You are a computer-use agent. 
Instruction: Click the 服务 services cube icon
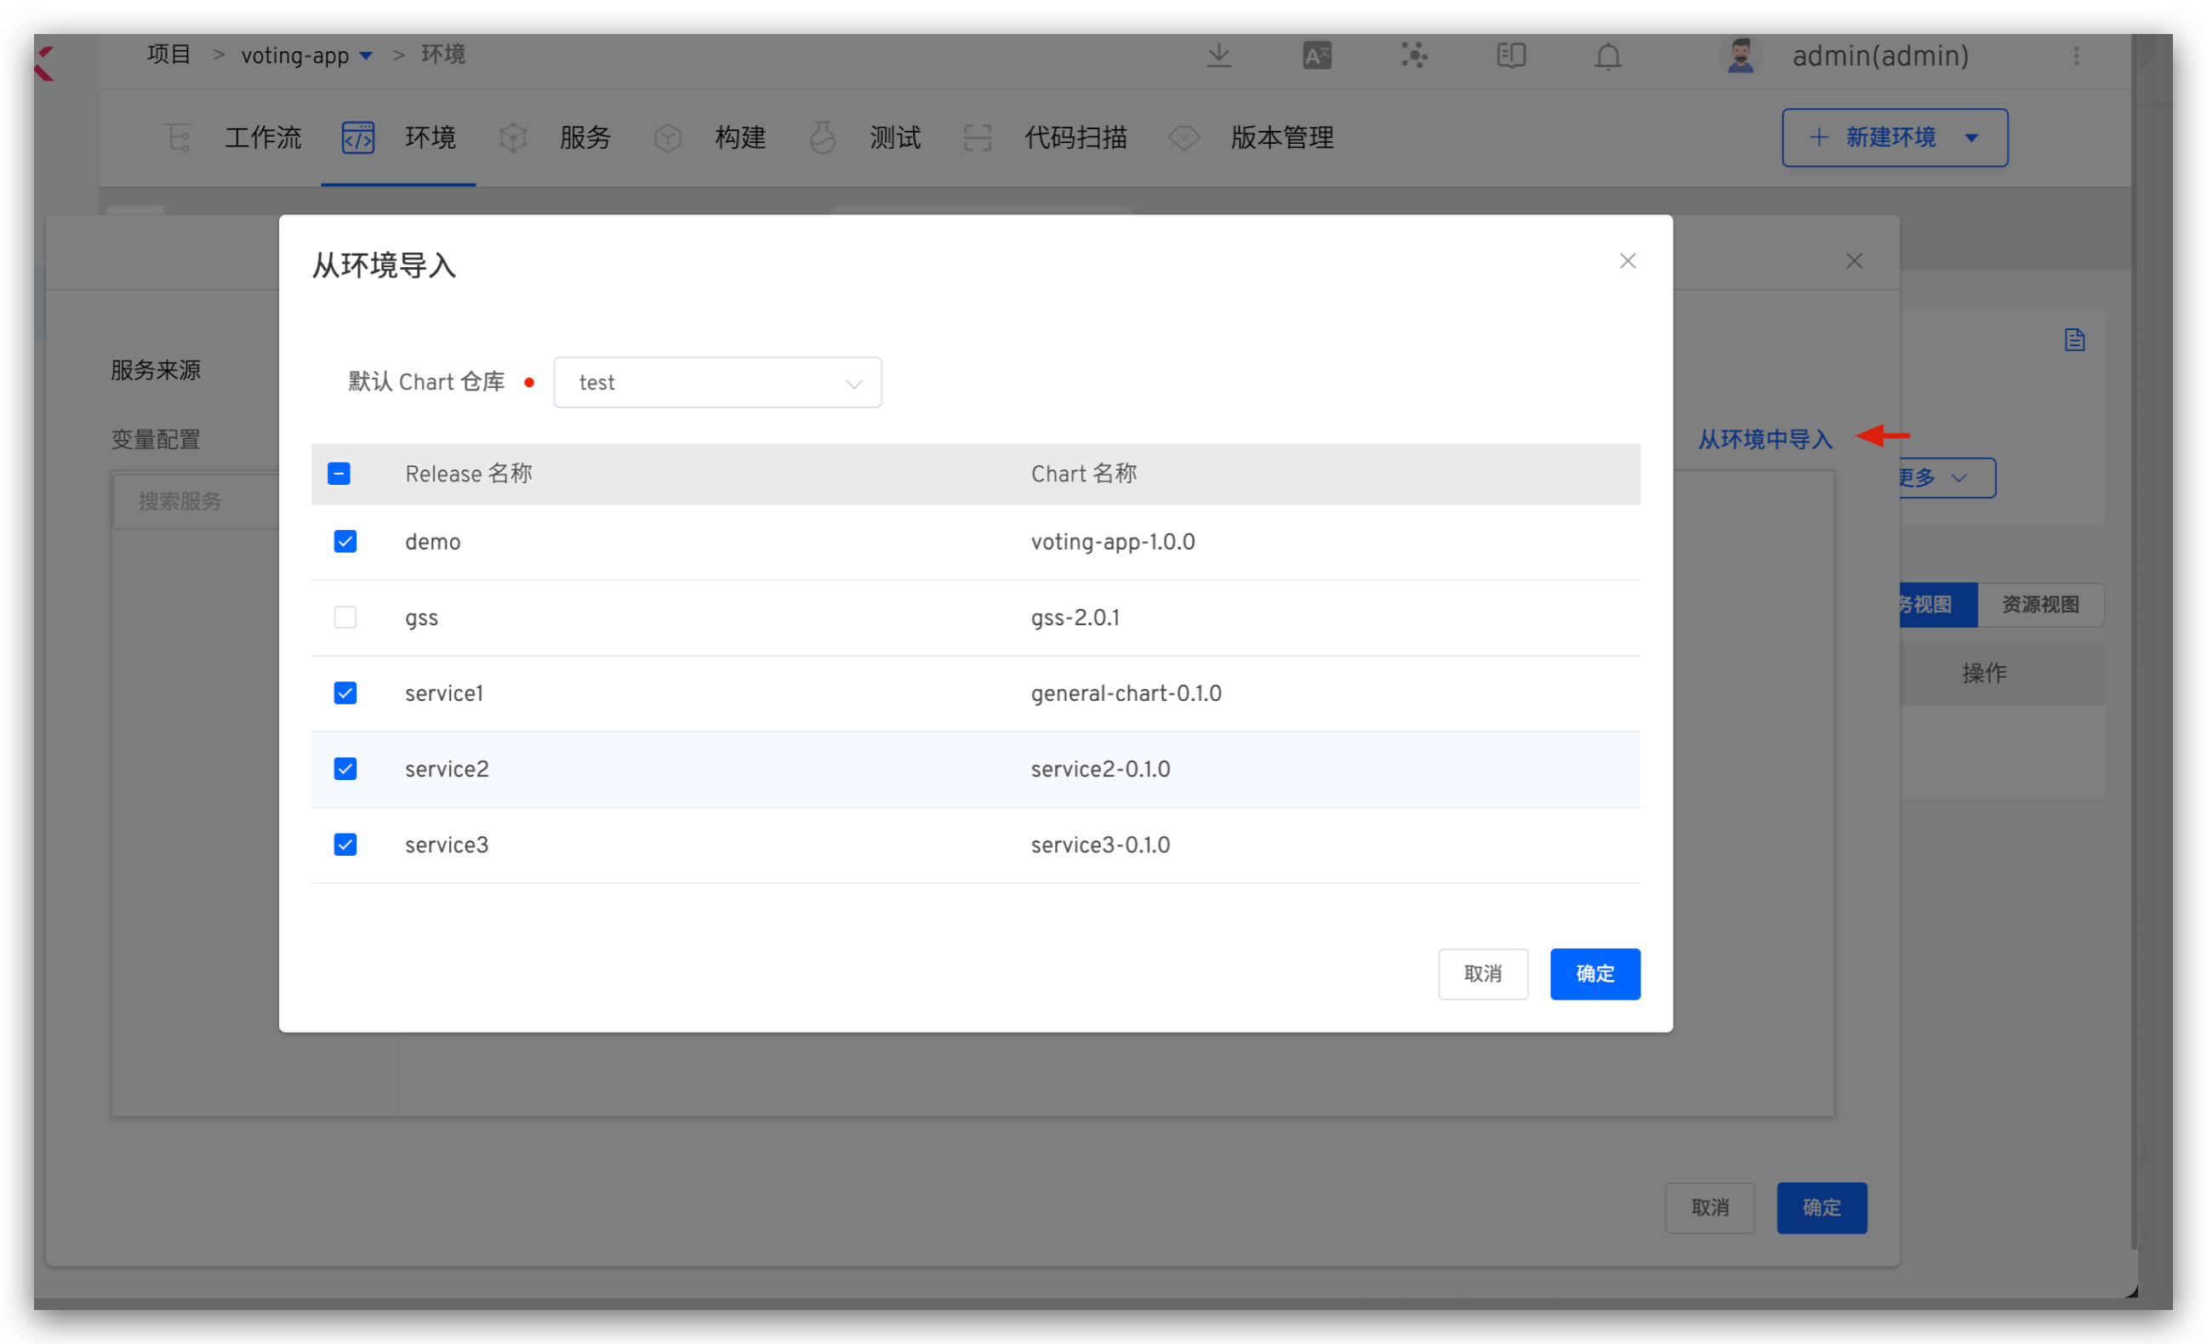click(512, 137)
